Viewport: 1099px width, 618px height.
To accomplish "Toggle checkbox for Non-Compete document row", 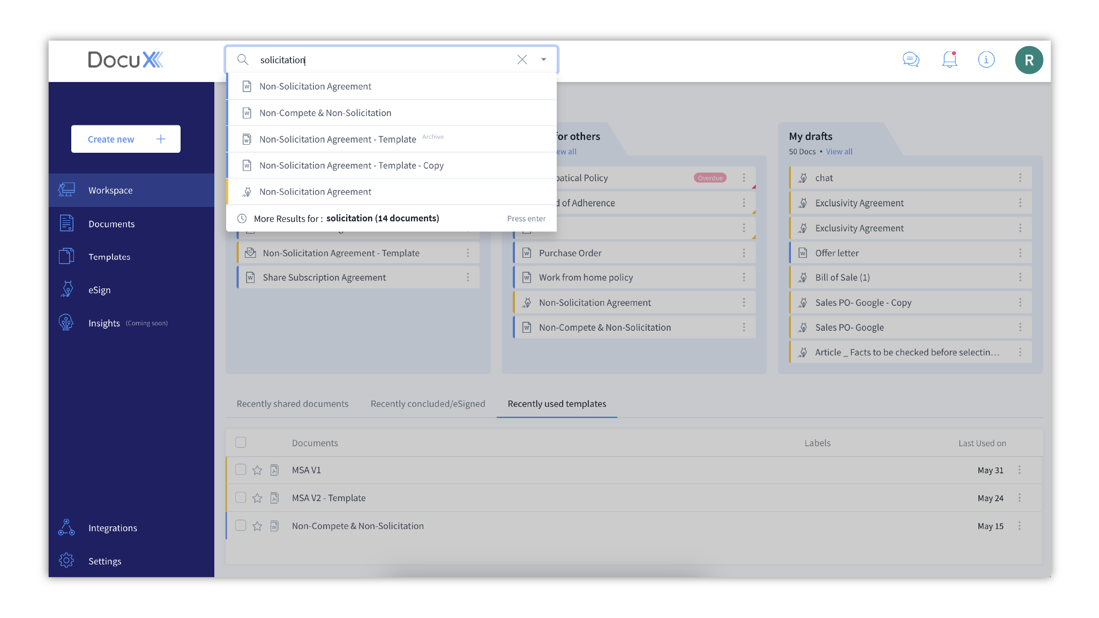I will coord(240,526).
